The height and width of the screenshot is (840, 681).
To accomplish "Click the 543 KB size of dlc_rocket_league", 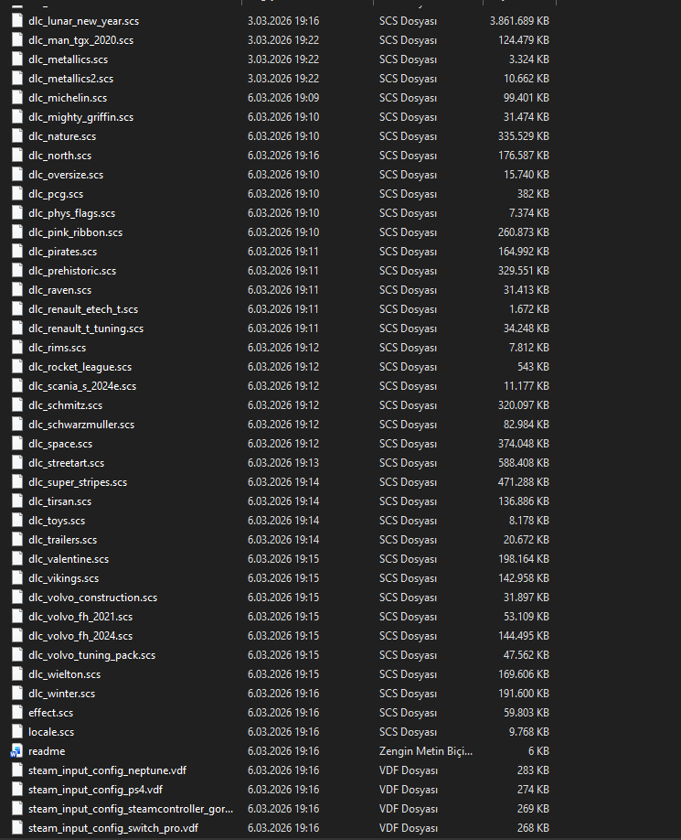I will (532, 367).
